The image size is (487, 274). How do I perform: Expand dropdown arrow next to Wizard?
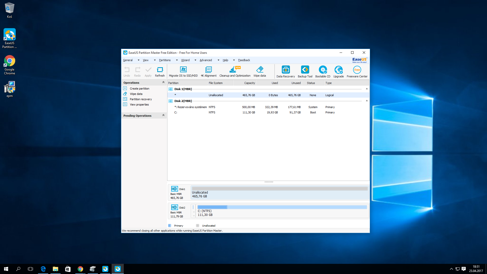(x=195, y=60)
